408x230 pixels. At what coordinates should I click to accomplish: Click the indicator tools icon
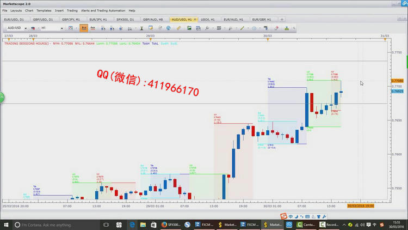(x=207, y=28)
